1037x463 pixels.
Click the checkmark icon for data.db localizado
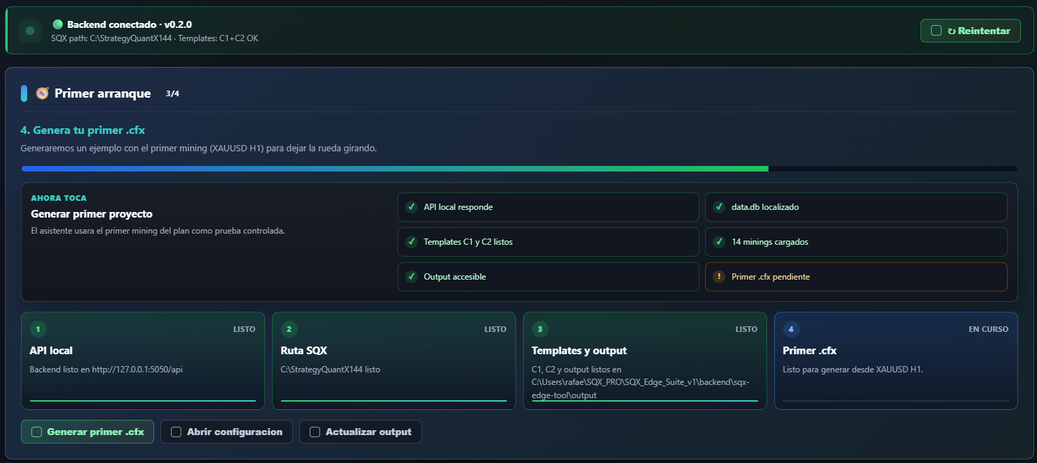(x=719, y=207)
